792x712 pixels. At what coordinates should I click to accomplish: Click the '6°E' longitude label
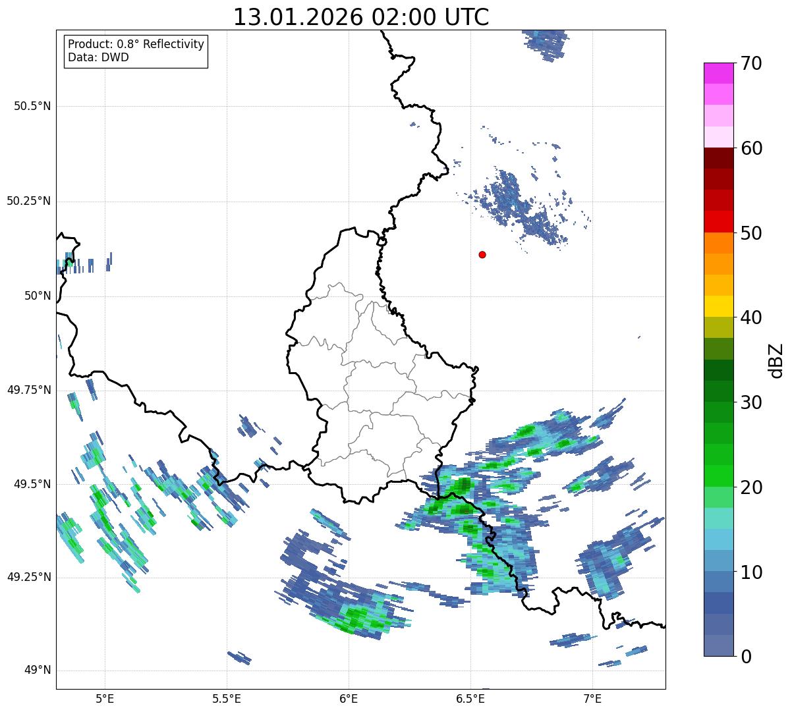349,698
